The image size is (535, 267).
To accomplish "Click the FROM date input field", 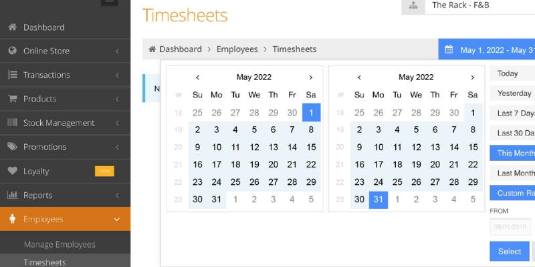I will [x=511, y=228].
